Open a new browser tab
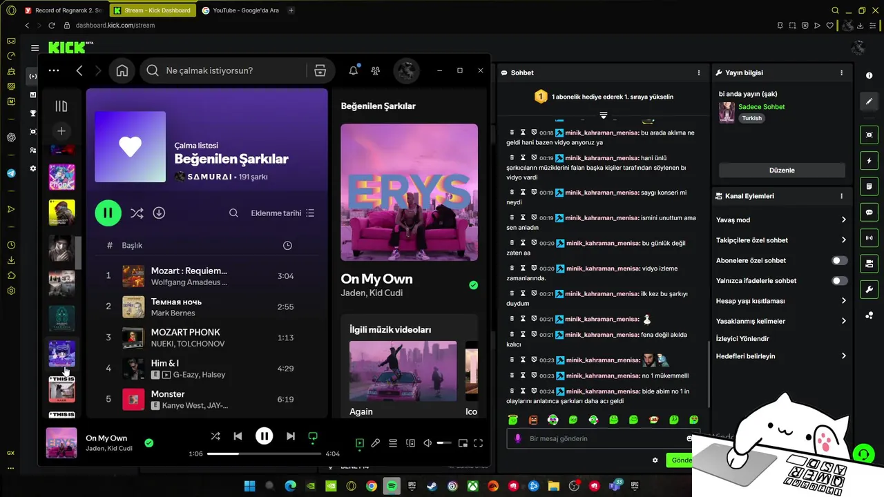This screenshot has height=497, width=884. 291,10
